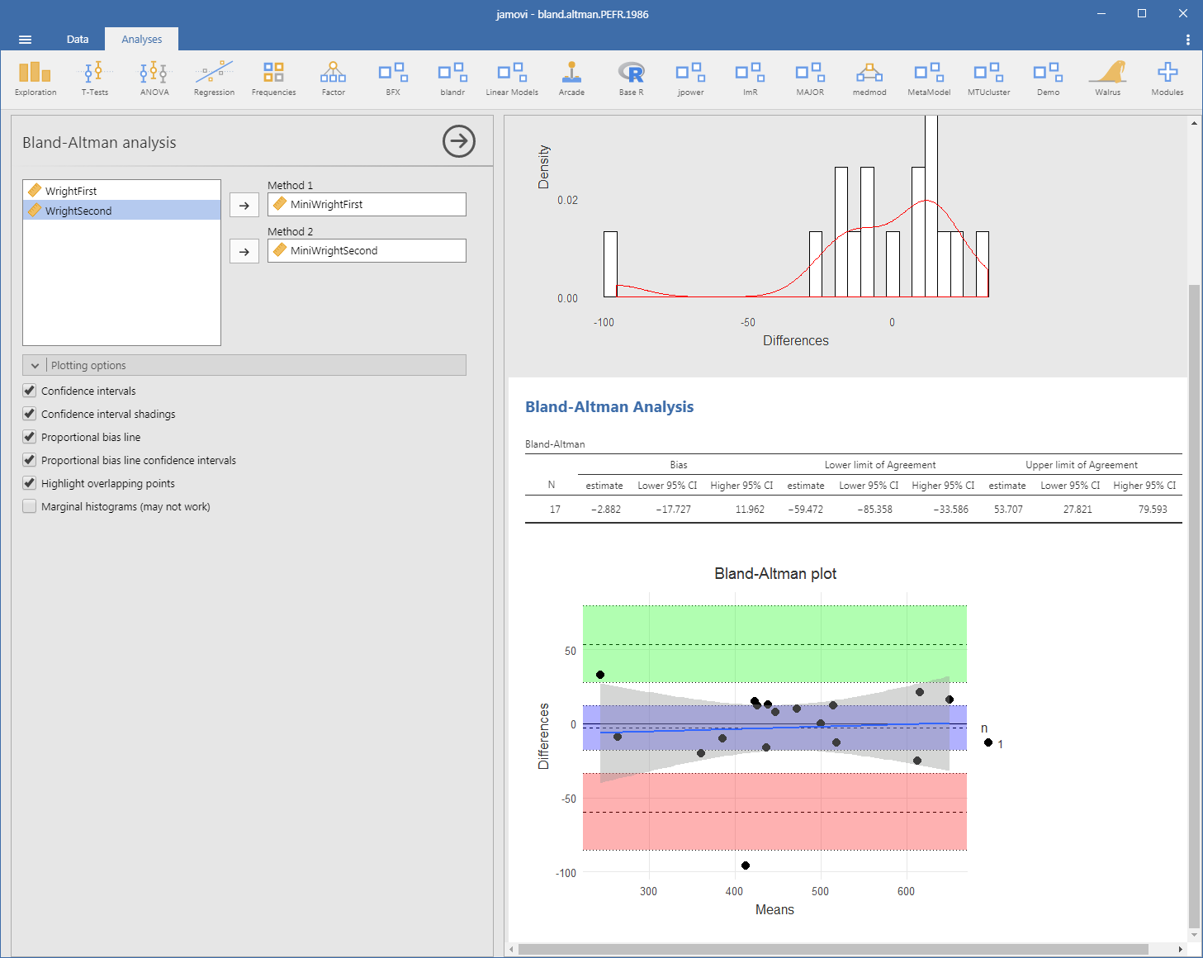Image resolution: width=1203 pixels, height=958 pixels.
Task: Open the T-Tests analysis menu
Action: pos(95,78)
